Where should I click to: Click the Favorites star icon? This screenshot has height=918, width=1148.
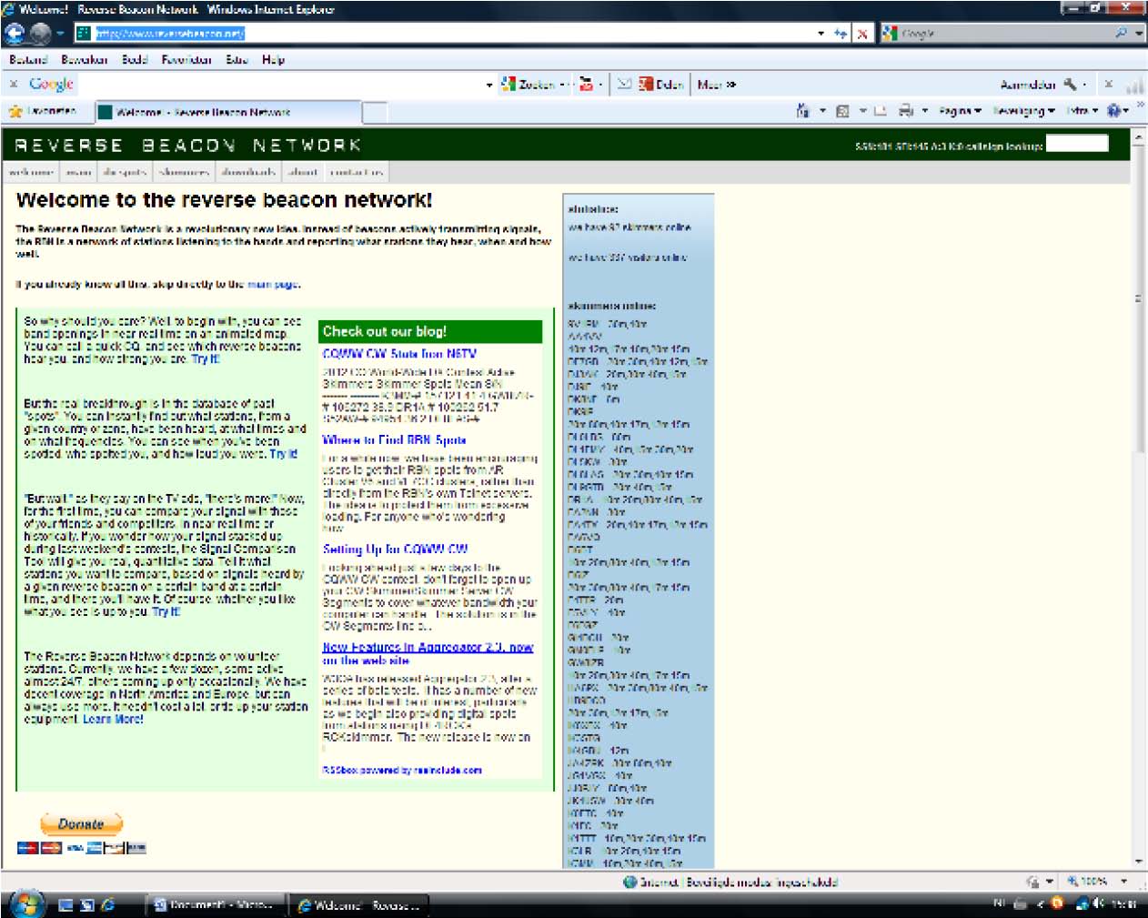[x=15, y=112]
